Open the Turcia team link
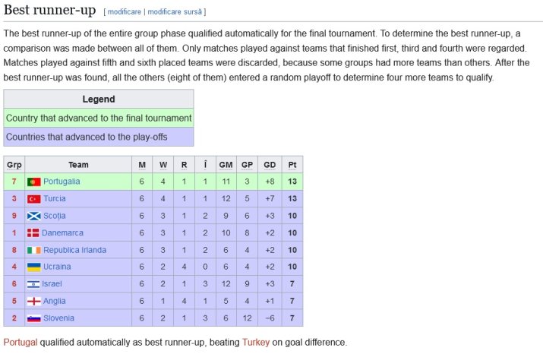This screenshot has height=354, width=543. pyautogui.click(x=55, y=198)
